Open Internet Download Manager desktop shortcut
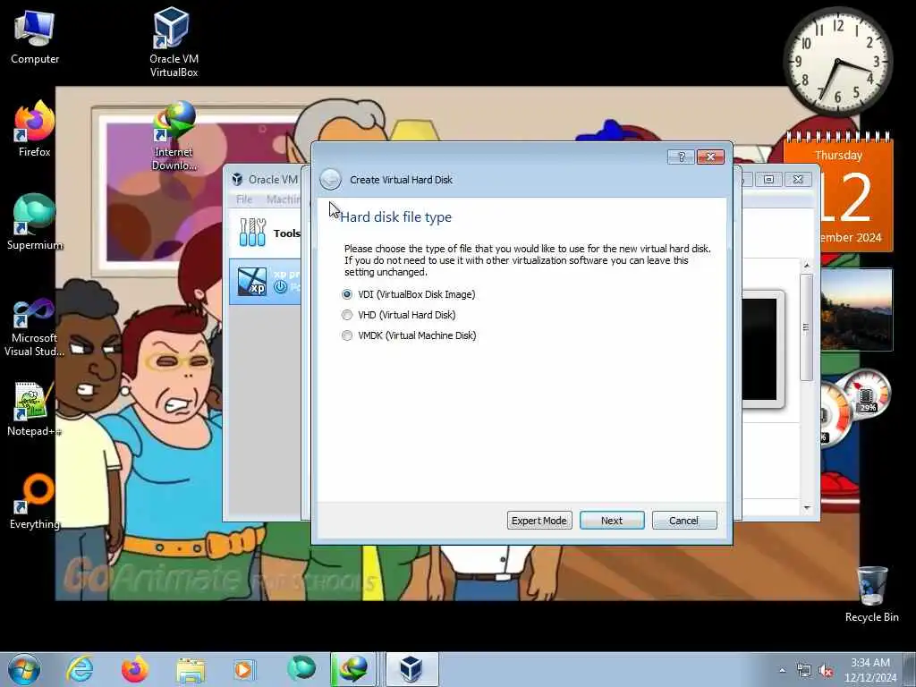This screenshot has width=916, height=687. 174,136
